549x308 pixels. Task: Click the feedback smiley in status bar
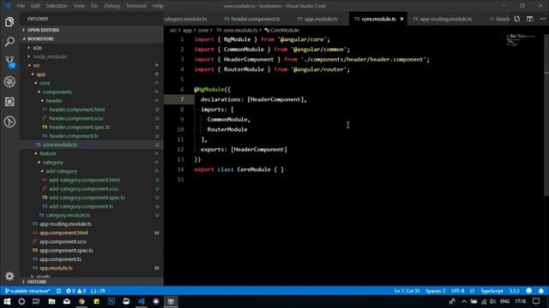pos(528,291)
